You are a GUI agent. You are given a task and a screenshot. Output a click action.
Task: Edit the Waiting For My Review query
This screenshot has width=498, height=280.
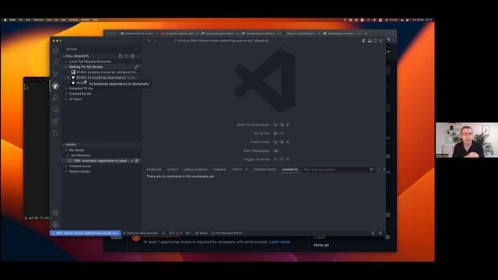tap(136, 67)
